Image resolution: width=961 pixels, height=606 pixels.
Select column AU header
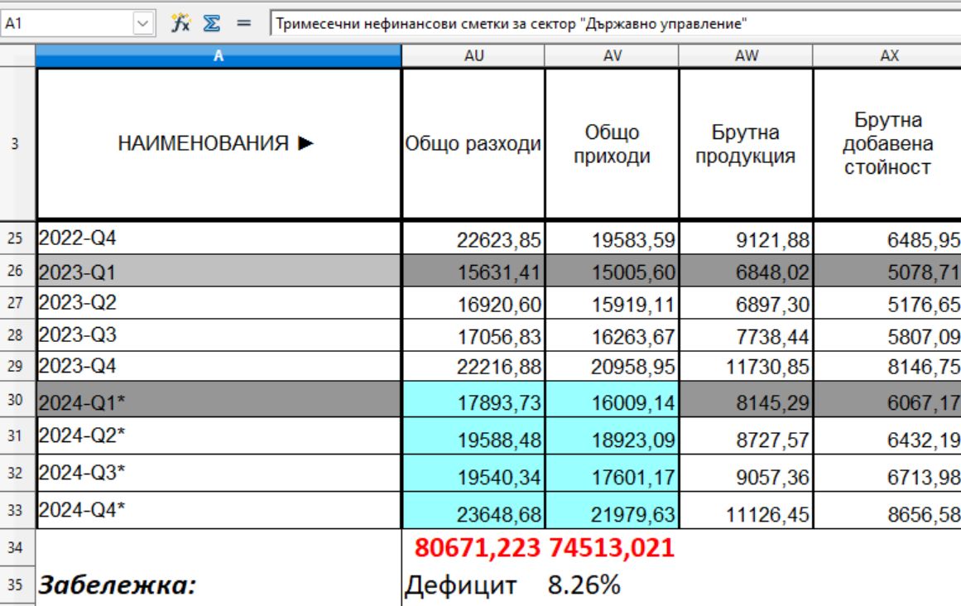click(x=473, y=56)
